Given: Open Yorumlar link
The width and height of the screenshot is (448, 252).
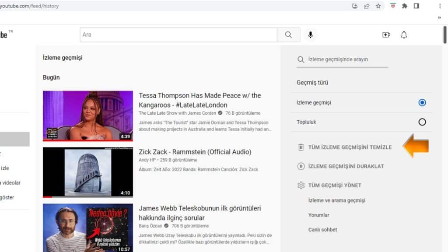Looking at the screenshot, I should [318, 215].
